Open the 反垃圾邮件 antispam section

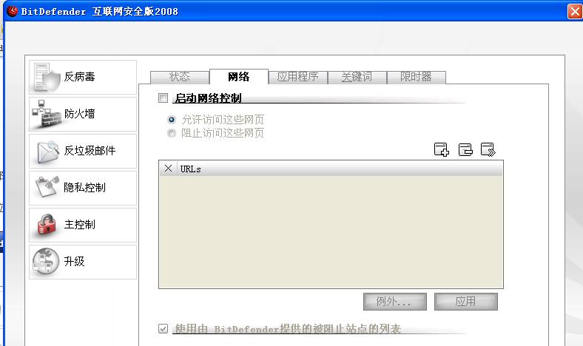[x=83, y=151]
